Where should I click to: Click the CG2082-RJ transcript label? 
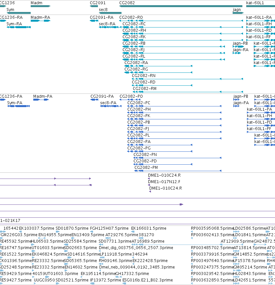tap(133, 50)
